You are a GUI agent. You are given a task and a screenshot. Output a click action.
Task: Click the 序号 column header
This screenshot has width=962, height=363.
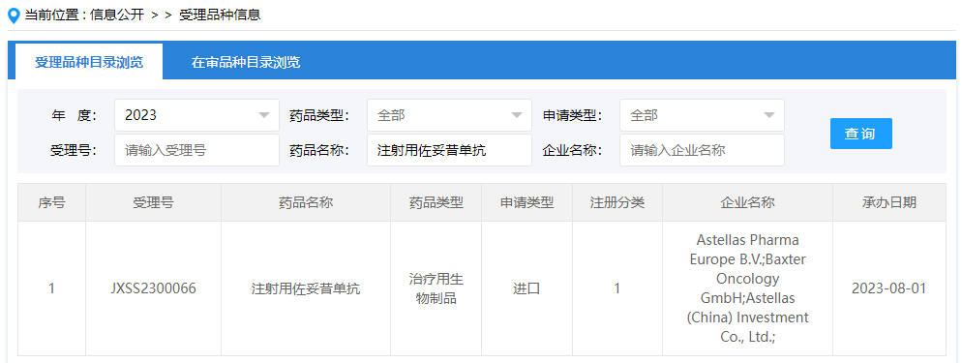(51, 203)
